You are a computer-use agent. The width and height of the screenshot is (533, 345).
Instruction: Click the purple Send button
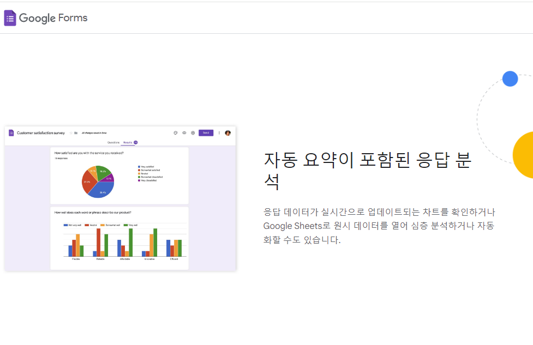(x=207, y=132)
